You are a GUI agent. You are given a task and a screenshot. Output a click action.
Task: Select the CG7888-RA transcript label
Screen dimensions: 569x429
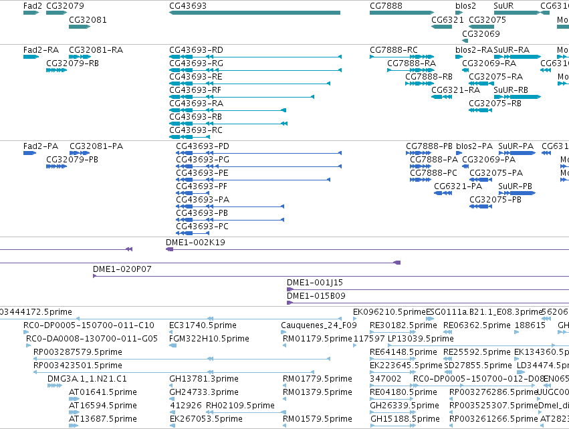(x=411, y=63)
